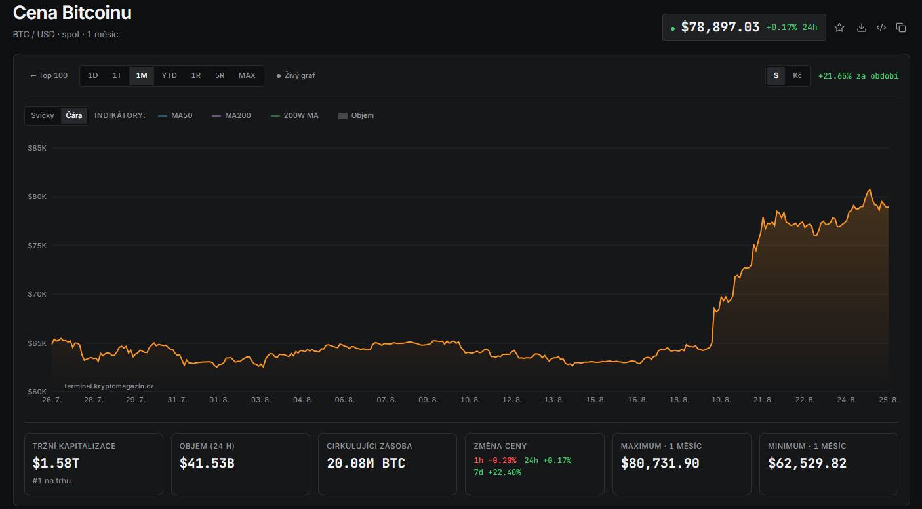
Task: Click the Objem (24 h) $41.53B card
Action: click(241, 464)
